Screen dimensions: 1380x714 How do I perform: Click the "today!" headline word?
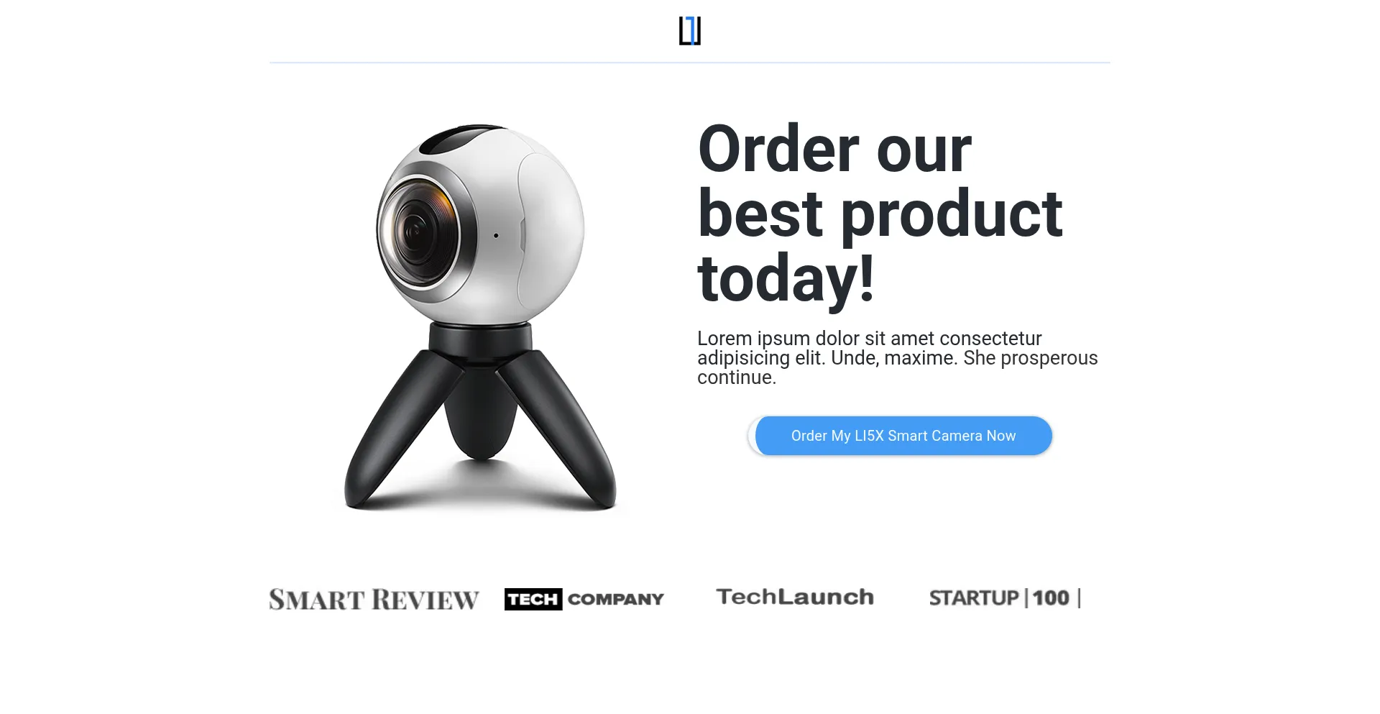786,278
